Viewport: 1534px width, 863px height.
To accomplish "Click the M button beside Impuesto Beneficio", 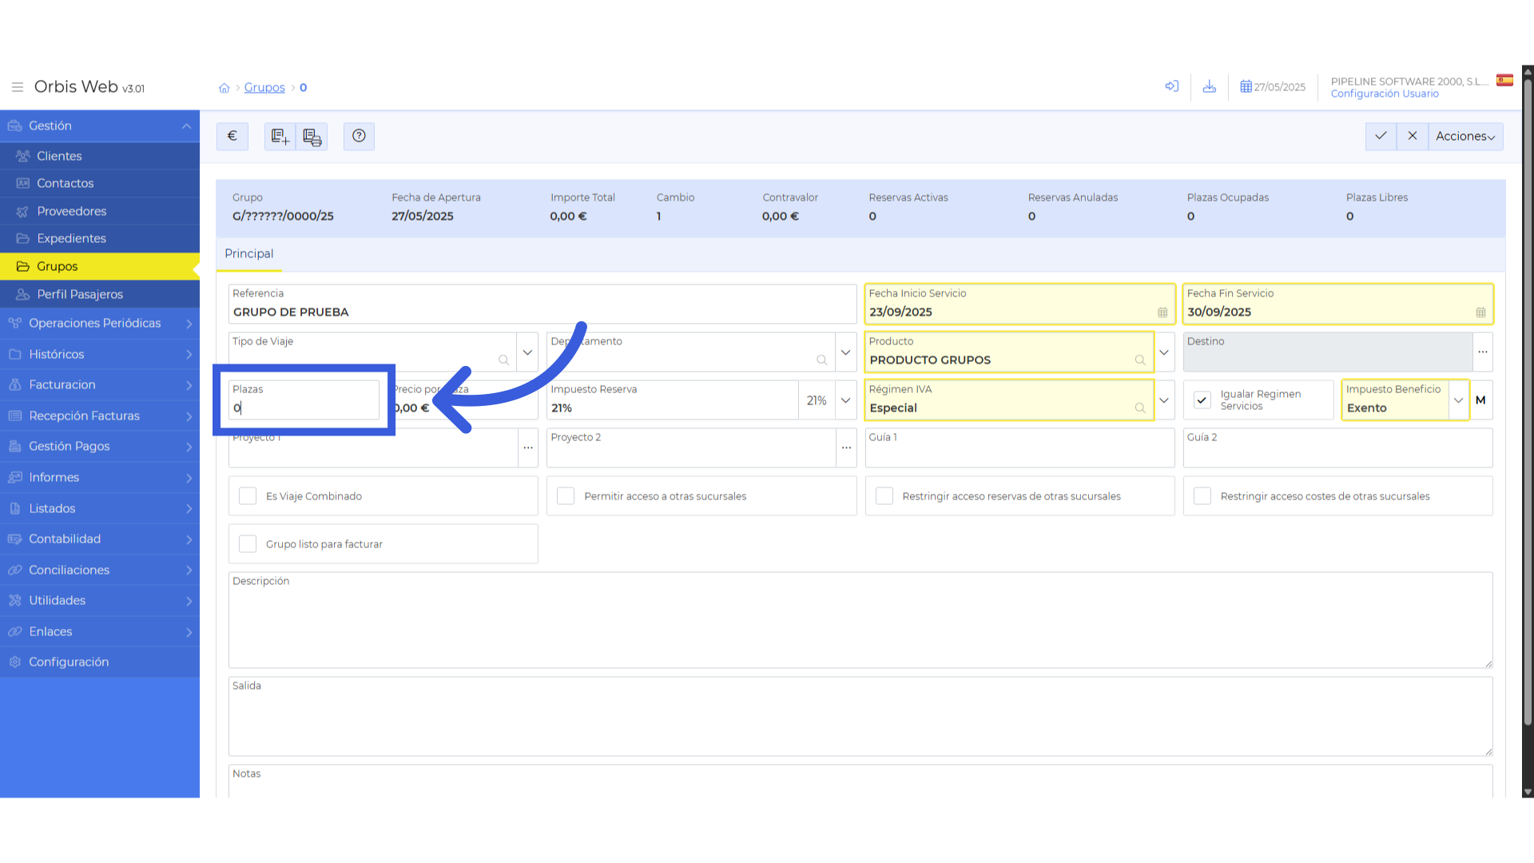I will click(1480, 400).
